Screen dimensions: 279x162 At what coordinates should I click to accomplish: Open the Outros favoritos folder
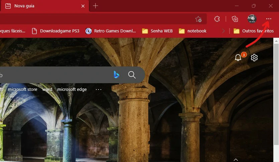tap(254, 31)
